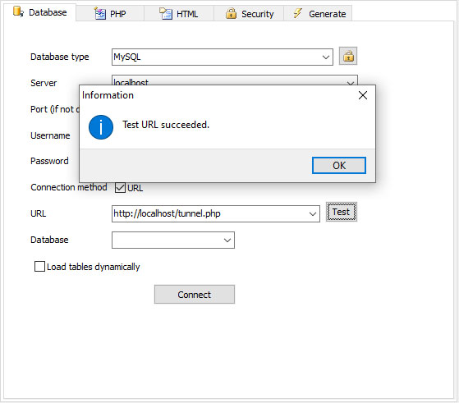Click the padlock button beside Database type

pos(348,56)
